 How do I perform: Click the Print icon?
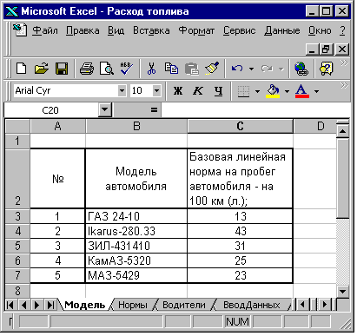coord(87,69)
